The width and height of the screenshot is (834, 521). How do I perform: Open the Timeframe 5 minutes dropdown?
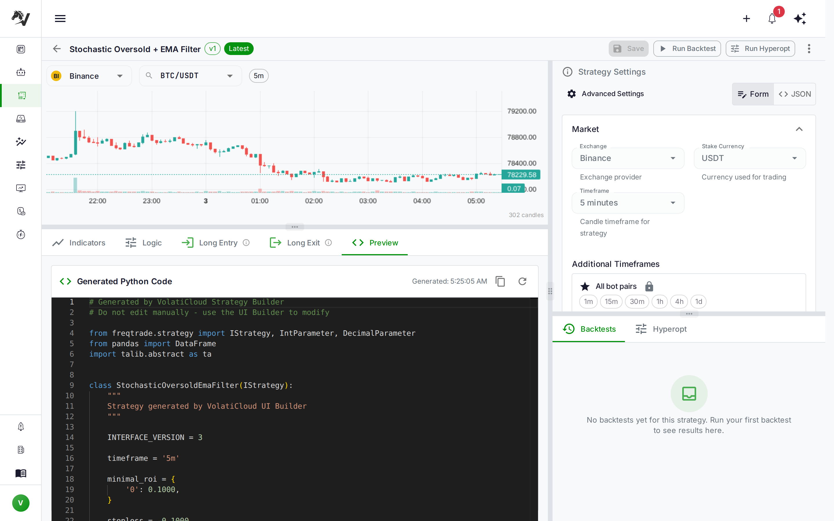pyautogui.click(x=628, y=203)
